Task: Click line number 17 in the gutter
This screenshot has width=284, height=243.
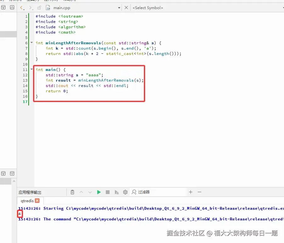Action: [x=25, y=102]
